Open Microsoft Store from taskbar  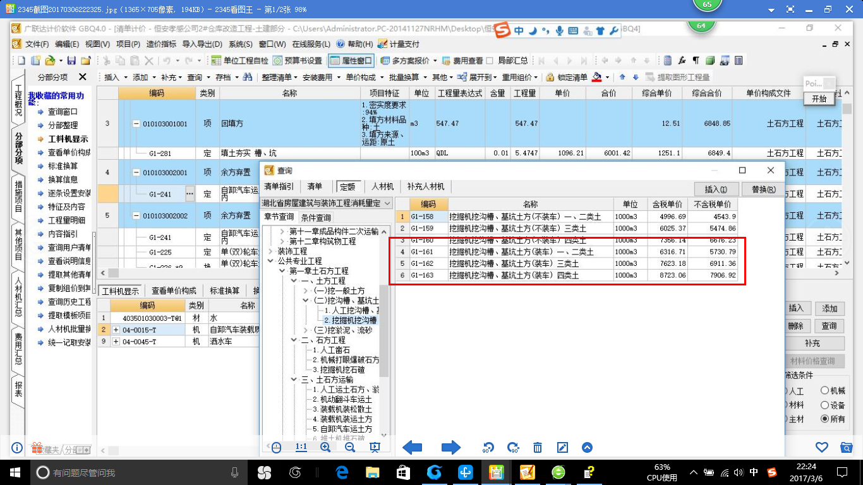tap(404, 472)
